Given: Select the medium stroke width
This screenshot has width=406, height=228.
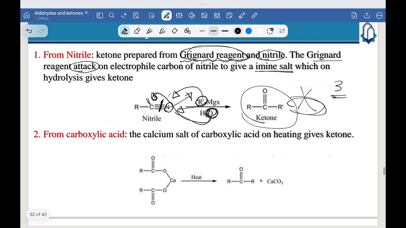Looking at the screenshot, I should (x=213, y=31).
